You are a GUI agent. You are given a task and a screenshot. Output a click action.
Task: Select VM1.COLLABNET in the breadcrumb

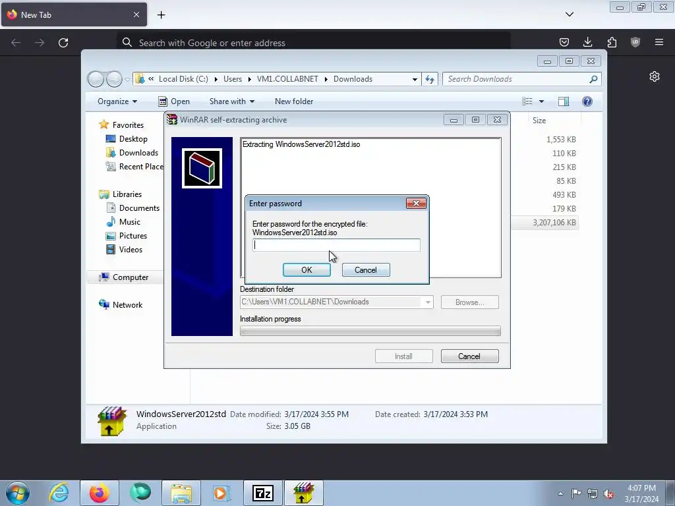click(287, 79)
